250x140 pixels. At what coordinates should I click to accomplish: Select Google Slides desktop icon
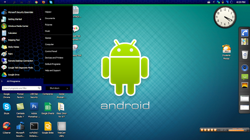coord(48,128)
